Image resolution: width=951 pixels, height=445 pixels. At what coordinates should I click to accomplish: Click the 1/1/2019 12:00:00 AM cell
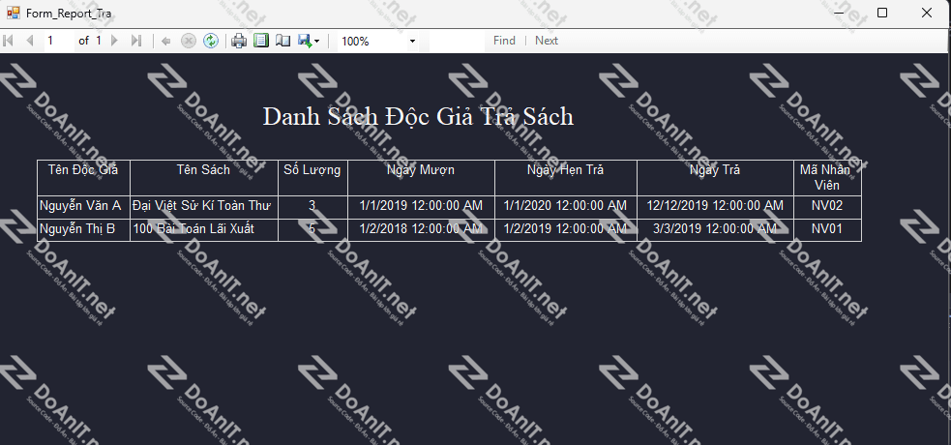[x=421, y=207]
